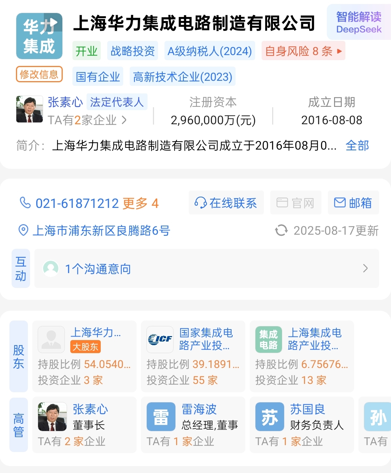Tap the 集成电路 green logo

[269, 339]
